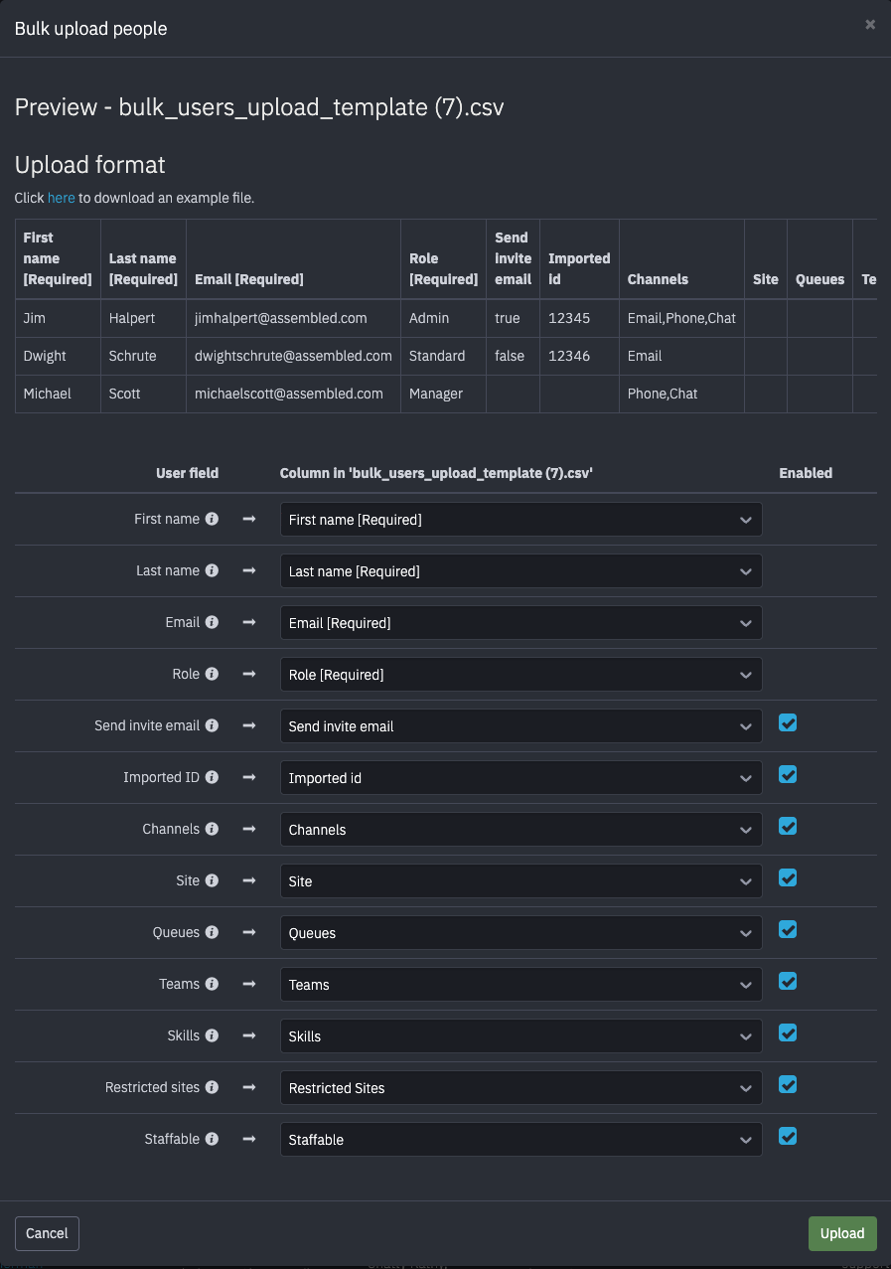The height and width of the screenshot is (1269, 891).
Task: Toggle the Site enabled checkbox
Action: click(788, 877)
